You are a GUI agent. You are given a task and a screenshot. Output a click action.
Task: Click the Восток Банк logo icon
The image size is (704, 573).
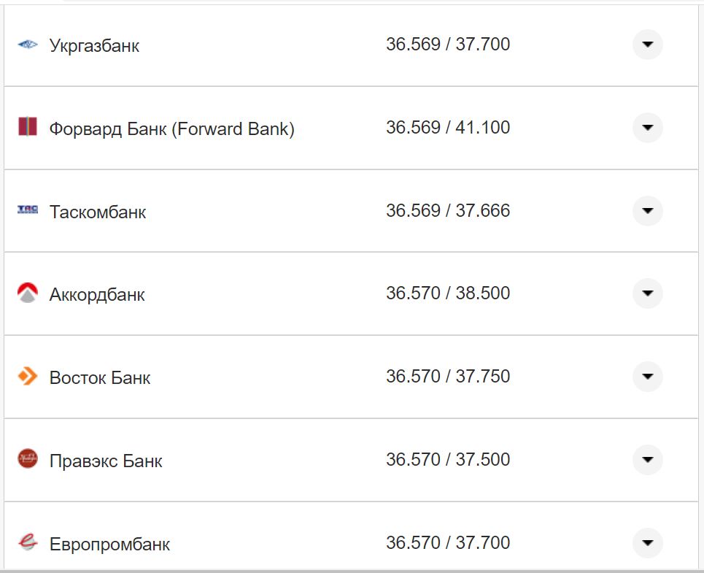(x=28, y=377)
